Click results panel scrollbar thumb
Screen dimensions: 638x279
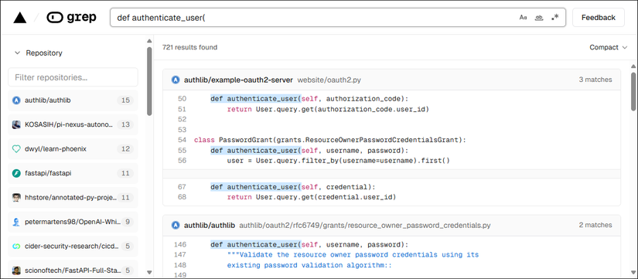pos(633,91)
